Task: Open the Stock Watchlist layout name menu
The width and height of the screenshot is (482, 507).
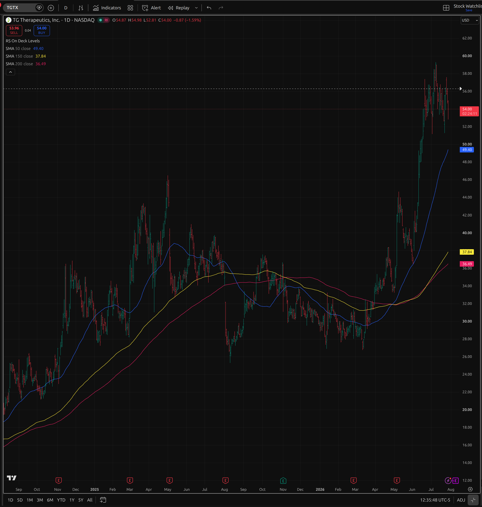Action: pyautogui.click(x=467, y=6)
